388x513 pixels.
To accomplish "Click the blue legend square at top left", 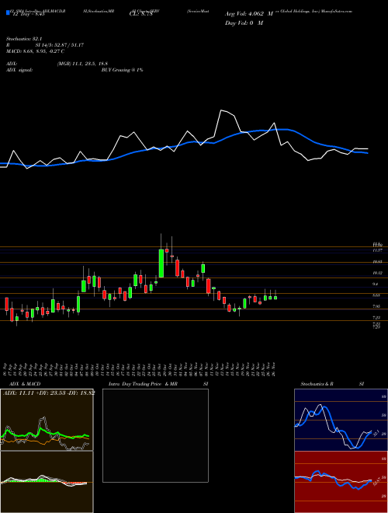I will [x=9, y=12].
